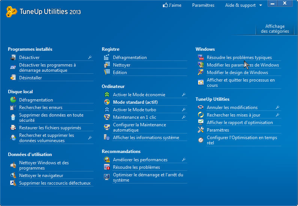Click the Nettoyer Windows et des programmes icon

[13, 165]
